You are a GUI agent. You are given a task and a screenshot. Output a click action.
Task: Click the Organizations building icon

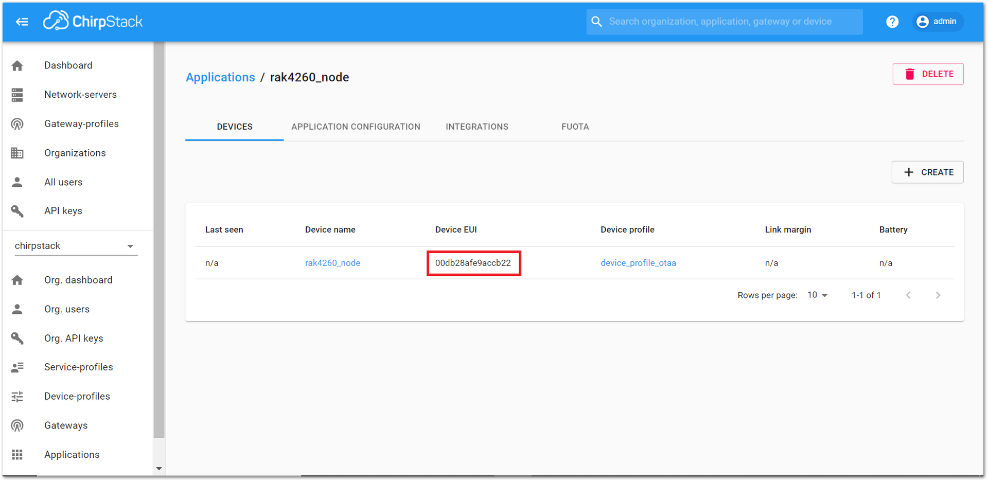pyautogui.click(x=17, y=153)
